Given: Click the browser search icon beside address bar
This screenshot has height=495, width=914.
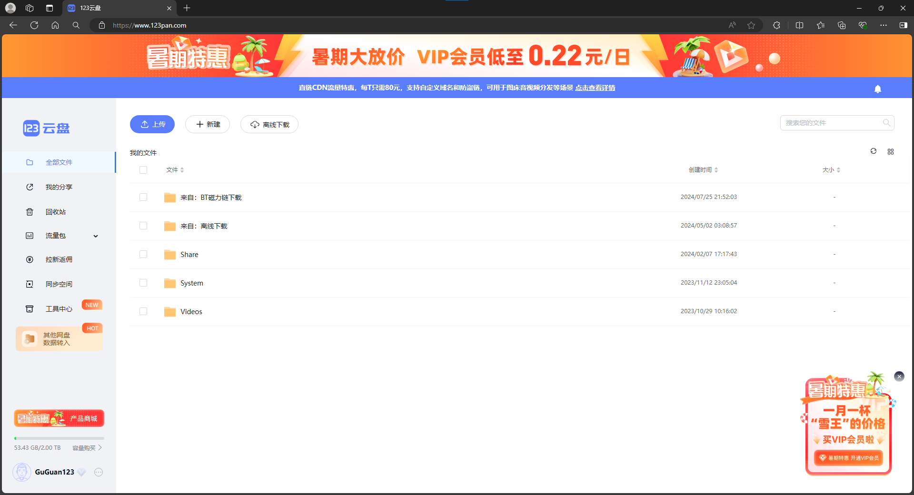Looking at the screenshot, I should pyautogui.click(x=76, y=25).
